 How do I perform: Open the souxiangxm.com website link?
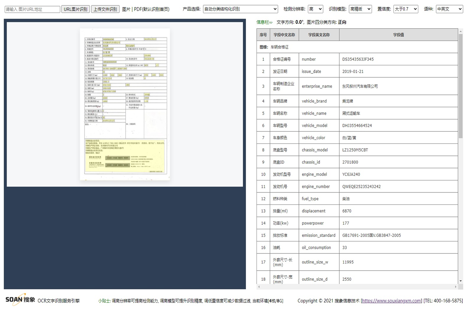click(392, 301)
